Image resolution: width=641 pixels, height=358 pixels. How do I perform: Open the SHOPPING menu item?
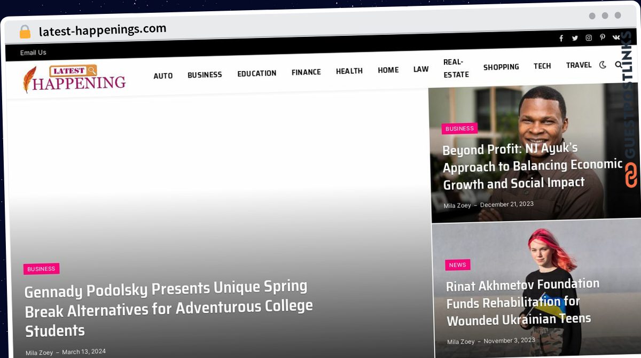(x=501, y=67)
